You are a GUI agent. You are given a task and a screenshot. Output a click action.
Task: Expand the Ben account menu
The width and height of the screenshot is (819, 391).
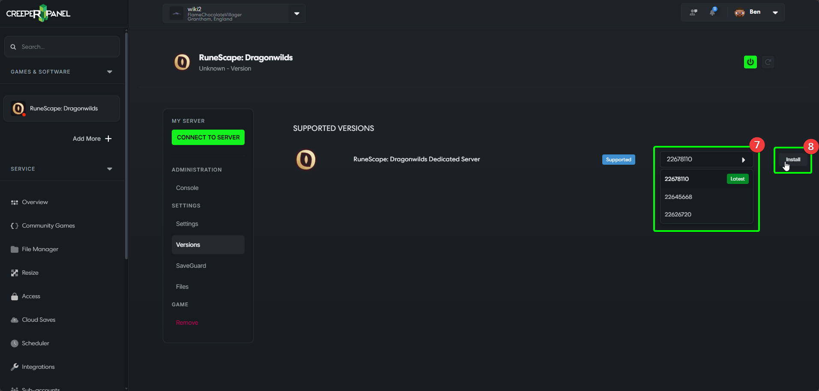[775, 12]
